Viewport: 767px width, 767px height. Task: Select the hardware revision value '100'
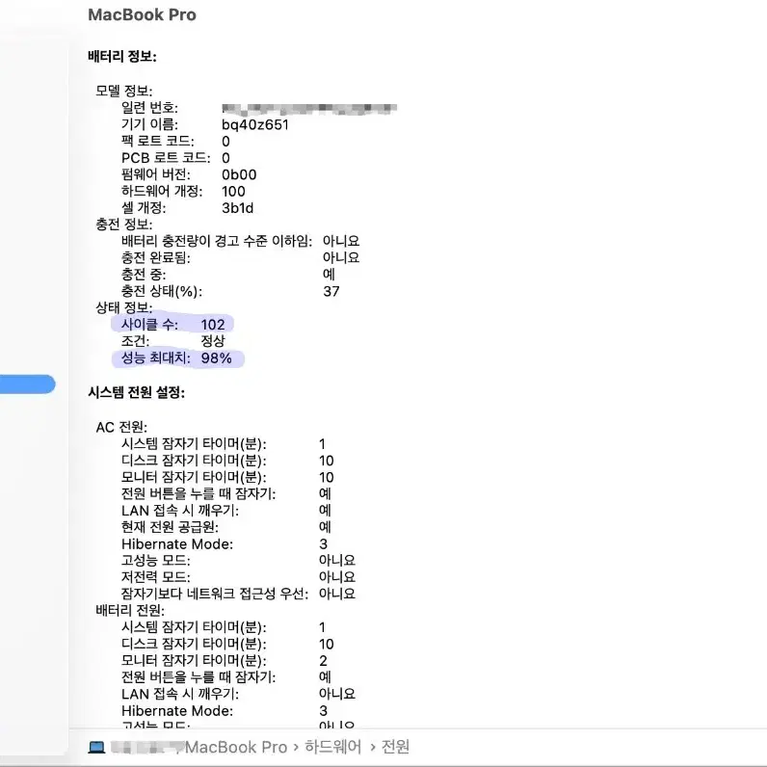pos(233,191)
